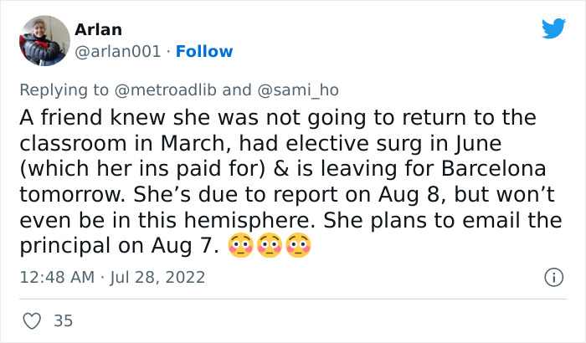Visit the @arlan001 handle
This screenshot has height=343, width=586.
(x=117, y=52)
